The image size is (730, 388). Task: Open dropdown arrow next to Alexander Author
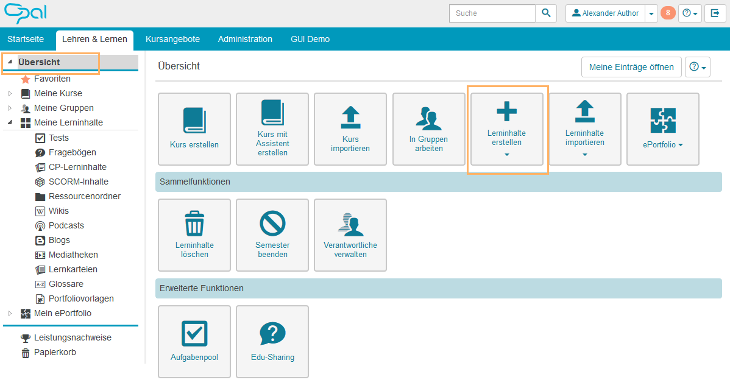(x=651, y=13)
